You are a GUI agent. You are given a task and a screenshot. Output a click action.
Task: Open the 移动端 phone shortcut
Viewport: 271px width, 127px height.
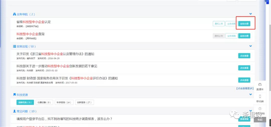pos(260,99)
